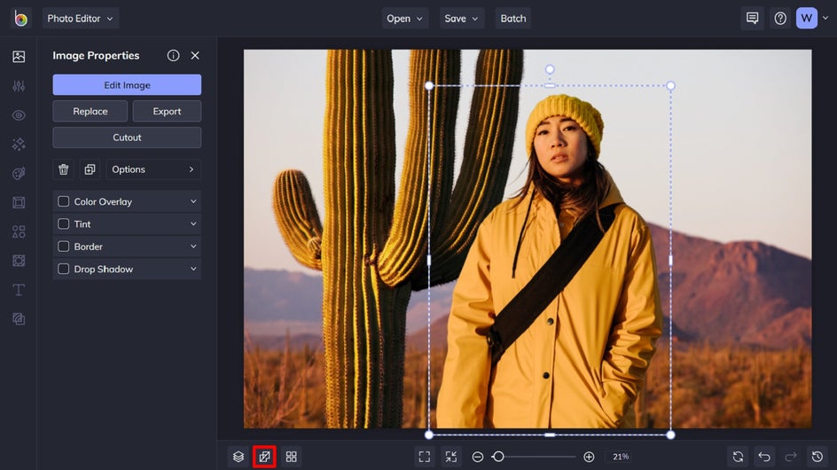Open the Layers panel icon

[239, 457]
